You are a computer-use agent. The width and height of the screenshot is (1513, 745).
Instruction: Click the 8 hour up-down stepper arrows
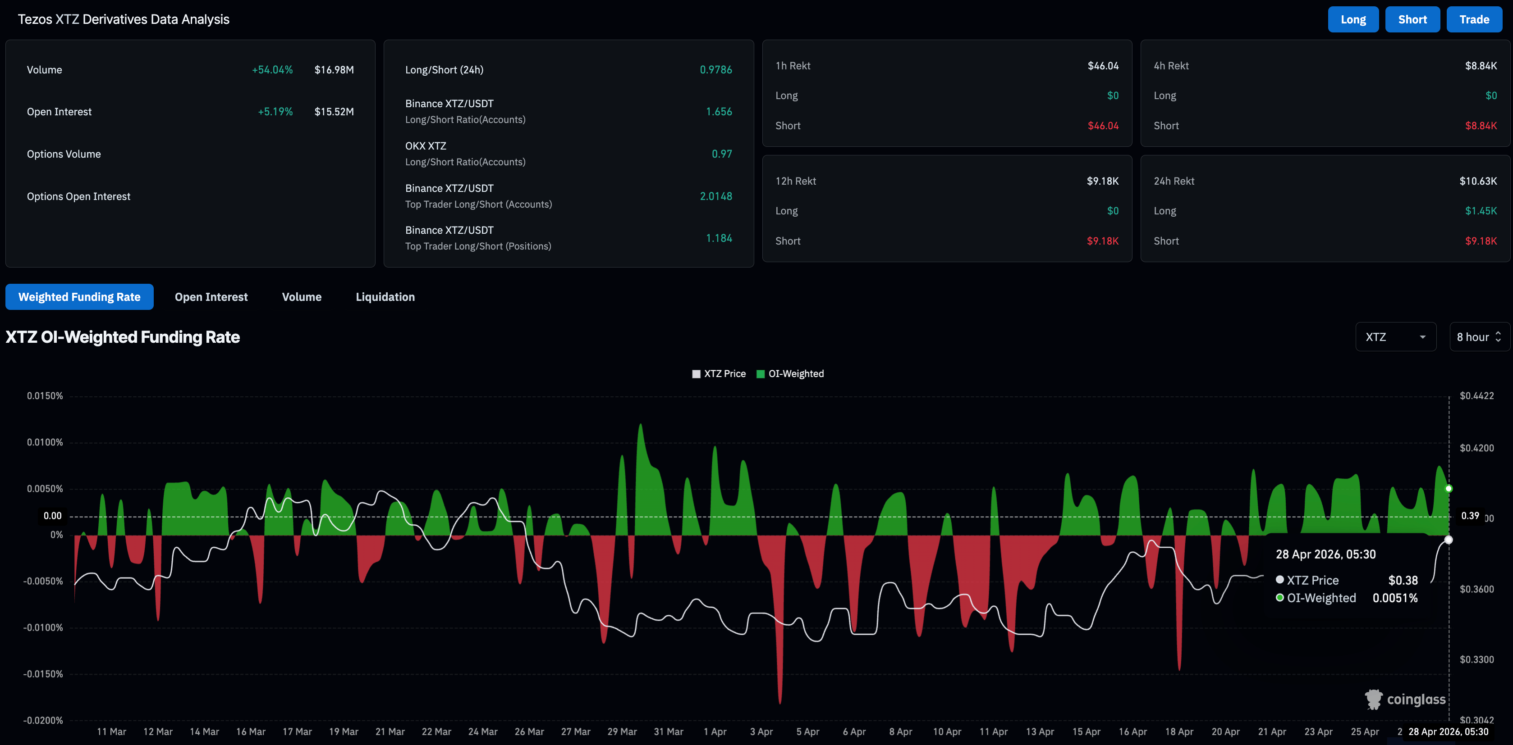point(1498,337)
